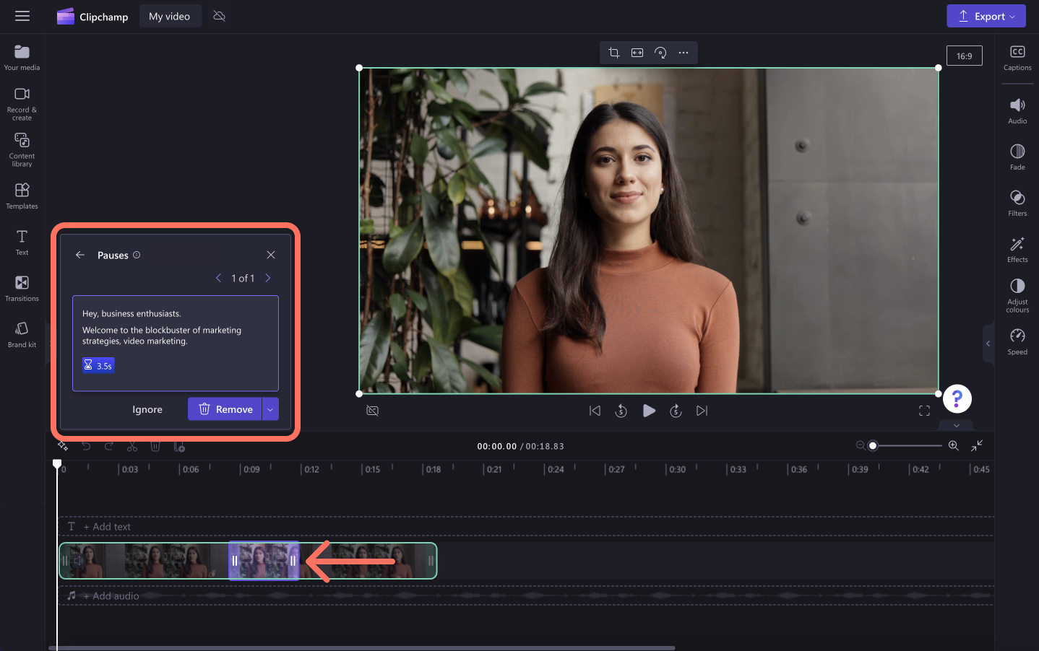Screen dimensions: 1039x651
Task: Select the Crop tool
Action: coord(614,53)
